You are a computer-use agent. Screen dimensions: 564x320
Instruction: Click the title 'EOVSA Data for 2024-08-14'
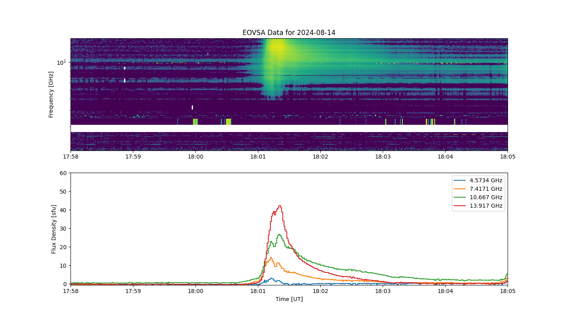coord(289,33)
